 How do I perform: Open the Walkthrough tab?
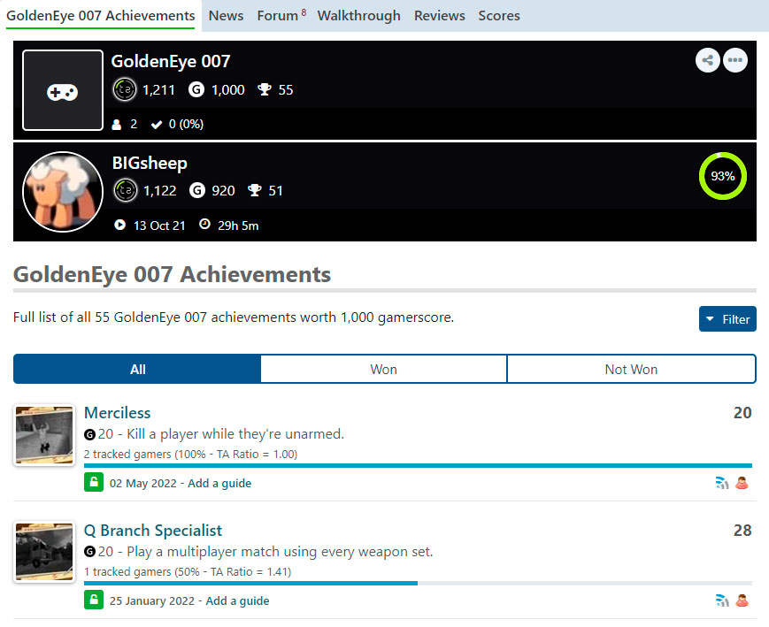[x=358, y=15]
